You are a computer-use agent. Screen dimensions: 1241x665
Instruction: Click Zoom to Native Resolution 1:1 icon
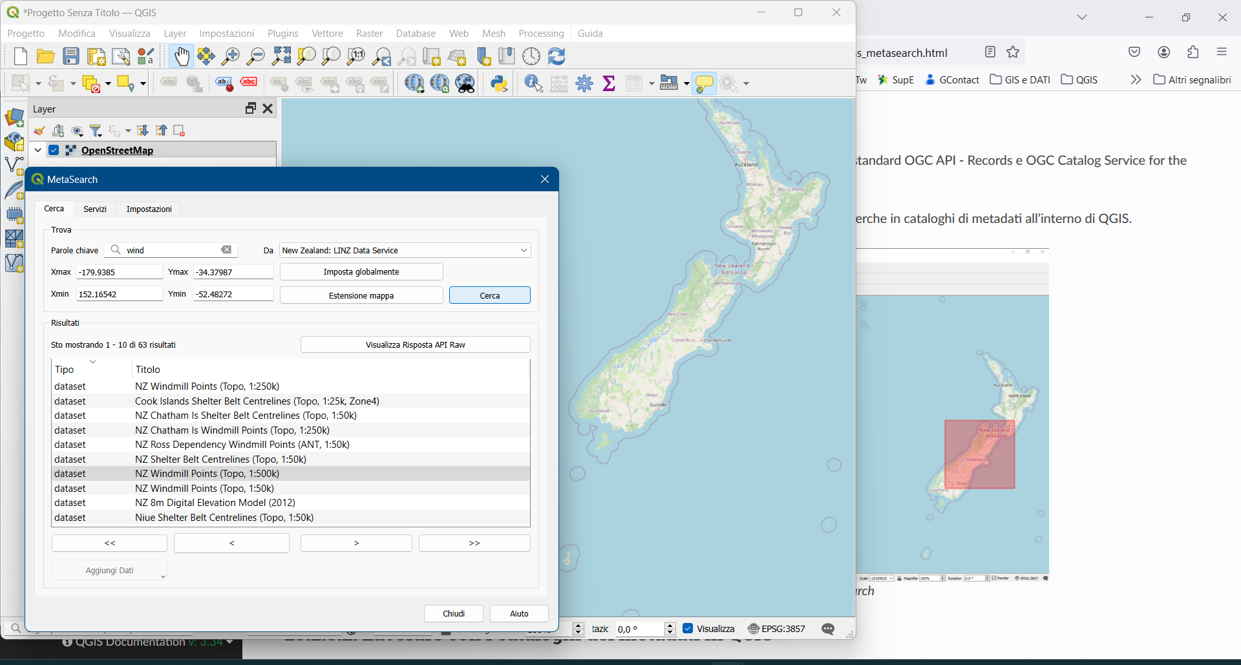click(356, 57)
